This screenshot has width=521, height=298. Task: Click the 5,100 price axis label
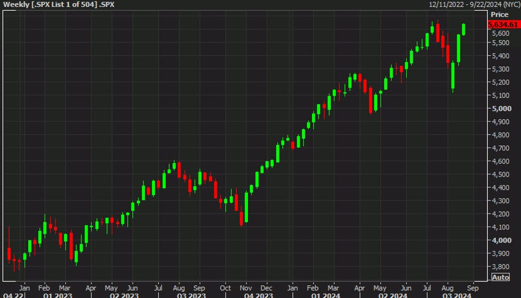point(500,95)
